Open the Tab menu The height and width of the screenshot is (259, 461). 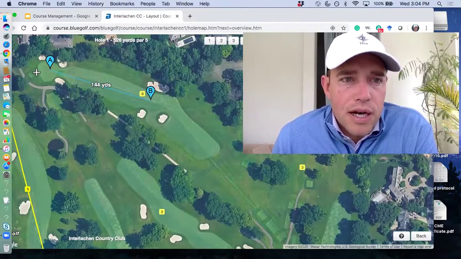166,4
